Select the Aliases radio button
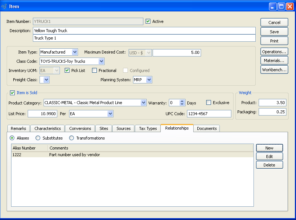 click(12, 138)
